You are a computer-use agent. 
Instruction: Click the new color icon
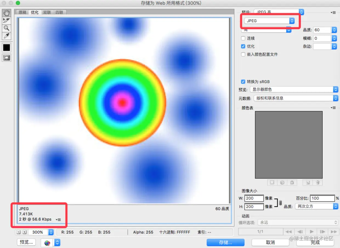coord(308,182)
